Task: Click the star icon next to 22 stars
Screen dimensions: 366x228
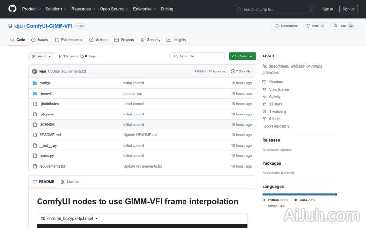Action: point(264,104)
